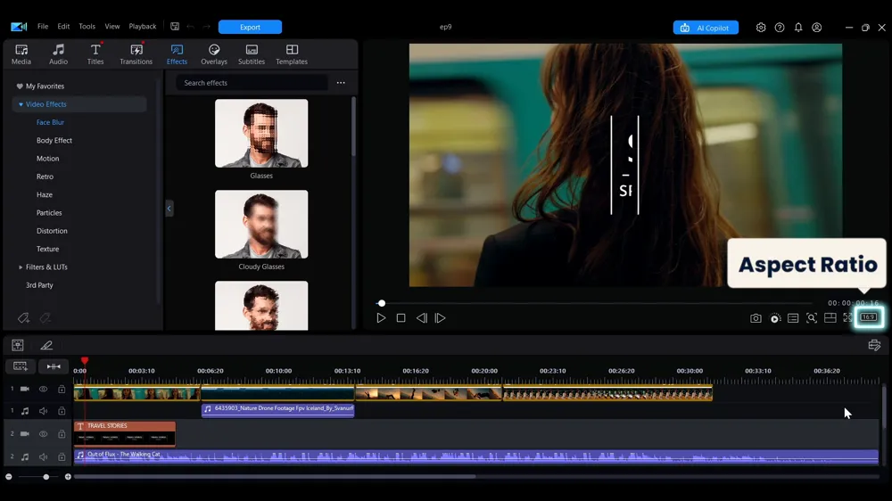
Task: Select the Nature Drone Footage audio clip
Action: 278,409
